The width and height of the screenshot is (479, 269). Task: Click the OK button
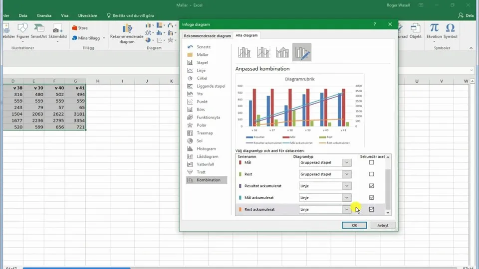354,225
